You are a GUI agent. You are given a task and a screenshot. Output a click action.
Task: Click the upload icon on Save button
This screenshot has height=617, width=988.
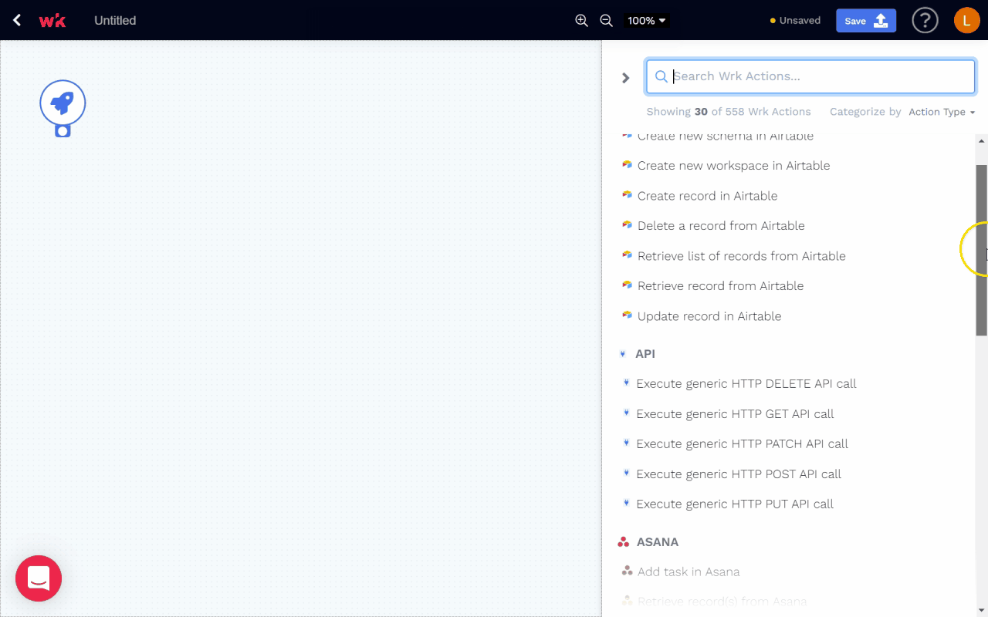(x=881, y=21)
